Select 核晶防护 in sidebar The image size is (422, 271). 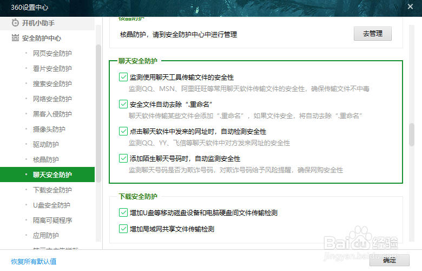46,159
